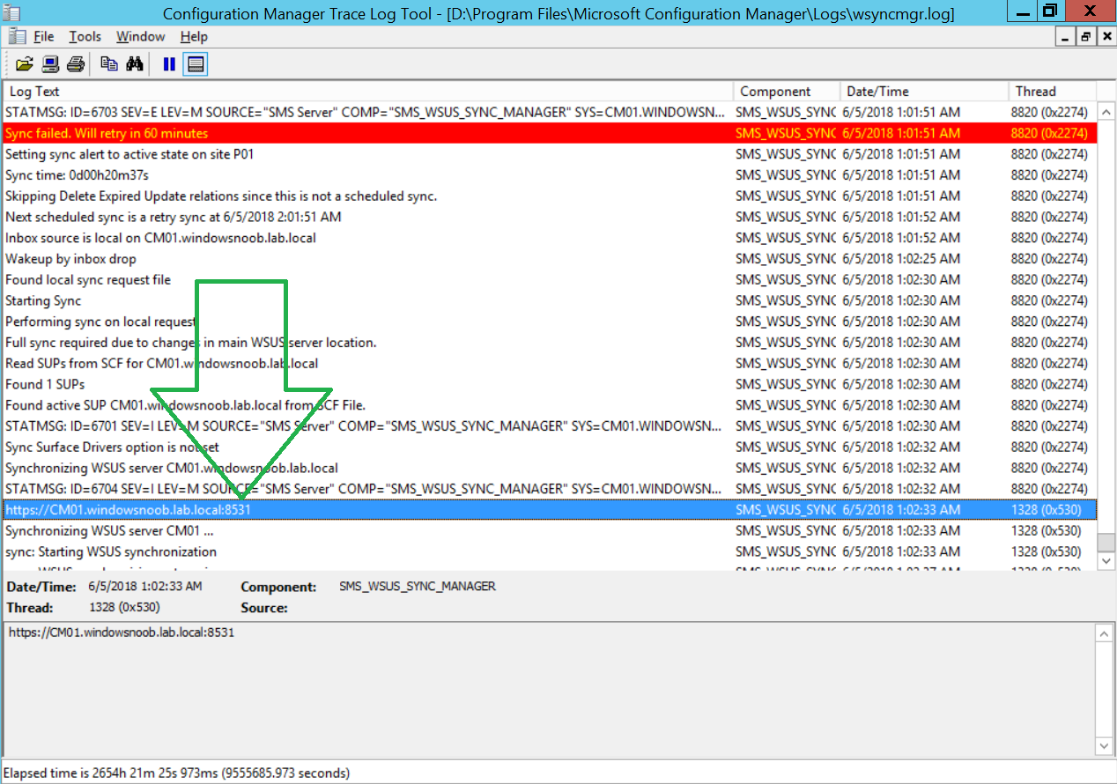The height and width of the screenshot is (784, 1117).
Task: Select the 'Sync time: 0d00h20m37s' row
Action: coord(550,175)
